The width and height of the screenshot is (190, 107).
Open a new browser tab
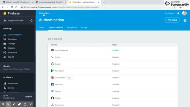(x=104, y=2)
